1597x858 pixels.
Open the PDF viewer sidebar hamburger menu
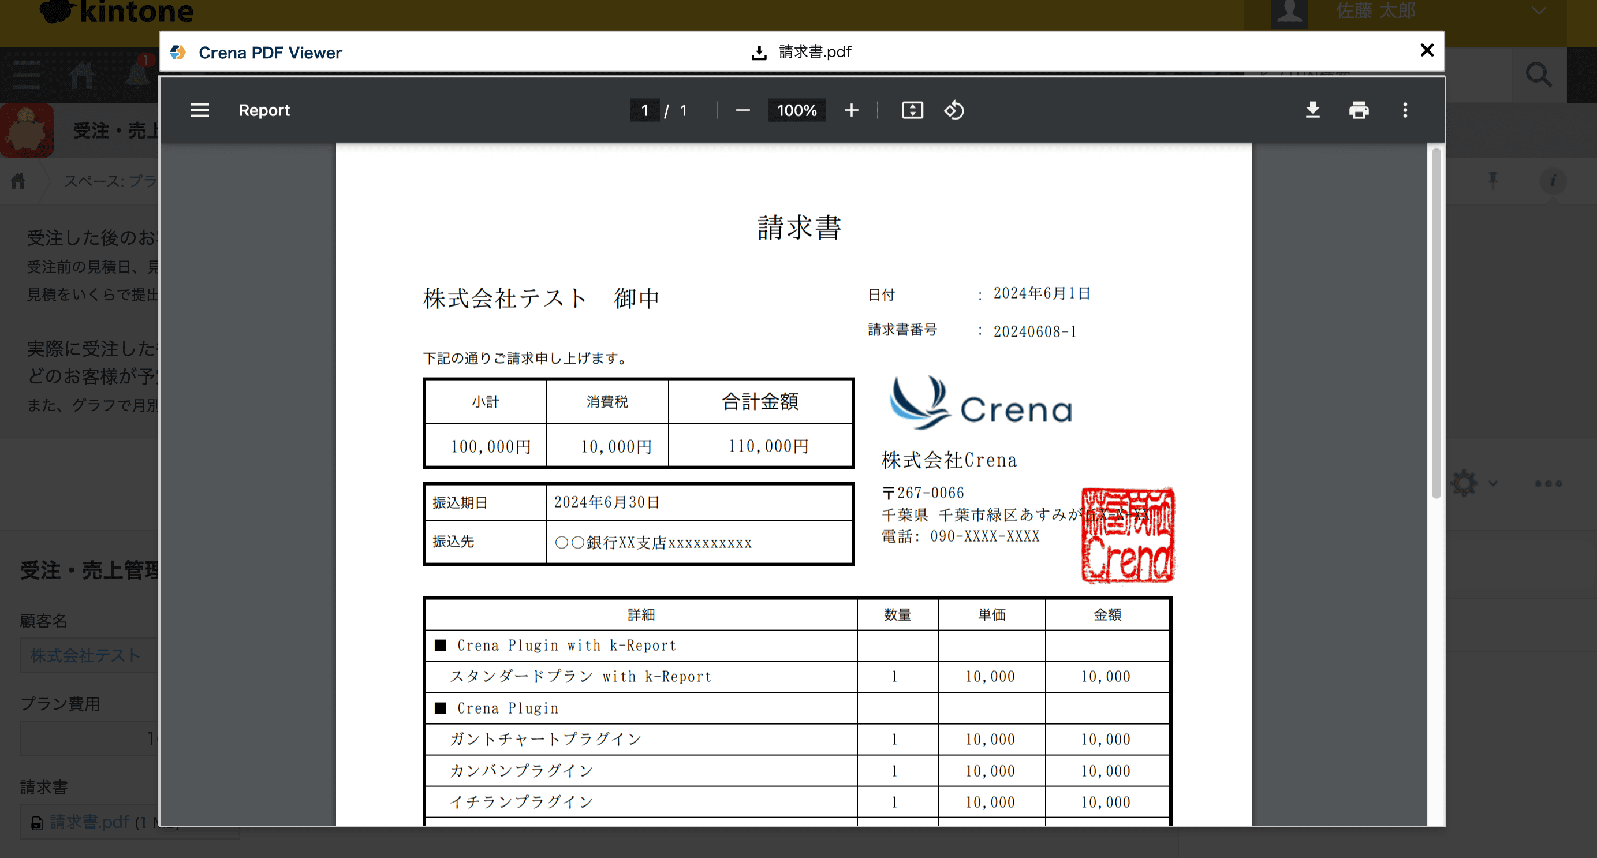click(200, 110)
